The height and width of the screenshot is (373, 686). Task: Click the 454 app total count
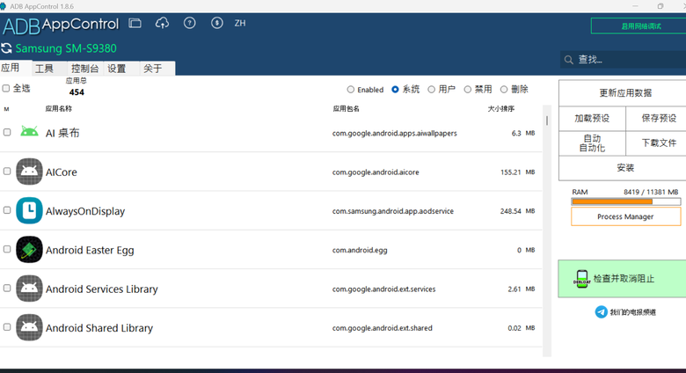77,92
